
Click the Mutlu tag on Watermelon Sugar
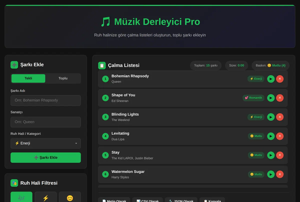[x=256, y=174]
